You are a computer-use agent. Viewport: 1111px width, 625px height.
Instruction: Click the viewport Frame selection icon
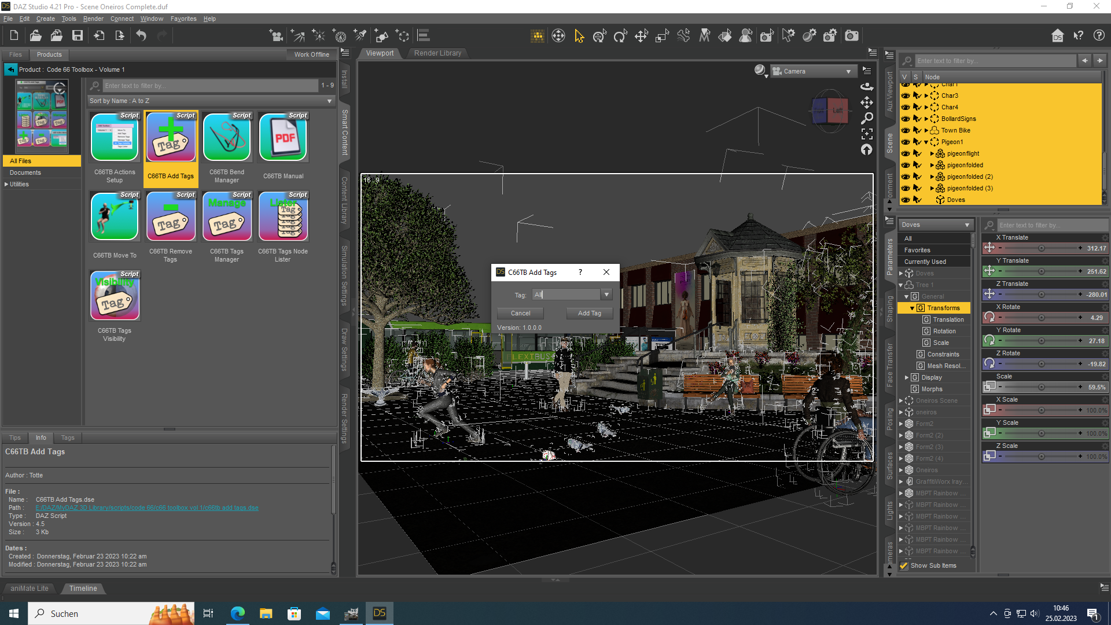(866, 134)
